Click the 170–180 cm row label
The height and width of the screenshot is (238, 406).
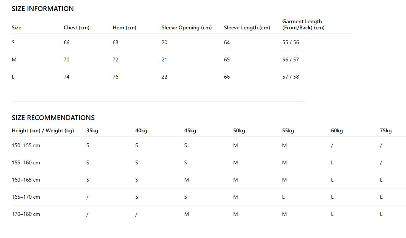point(26,214)
